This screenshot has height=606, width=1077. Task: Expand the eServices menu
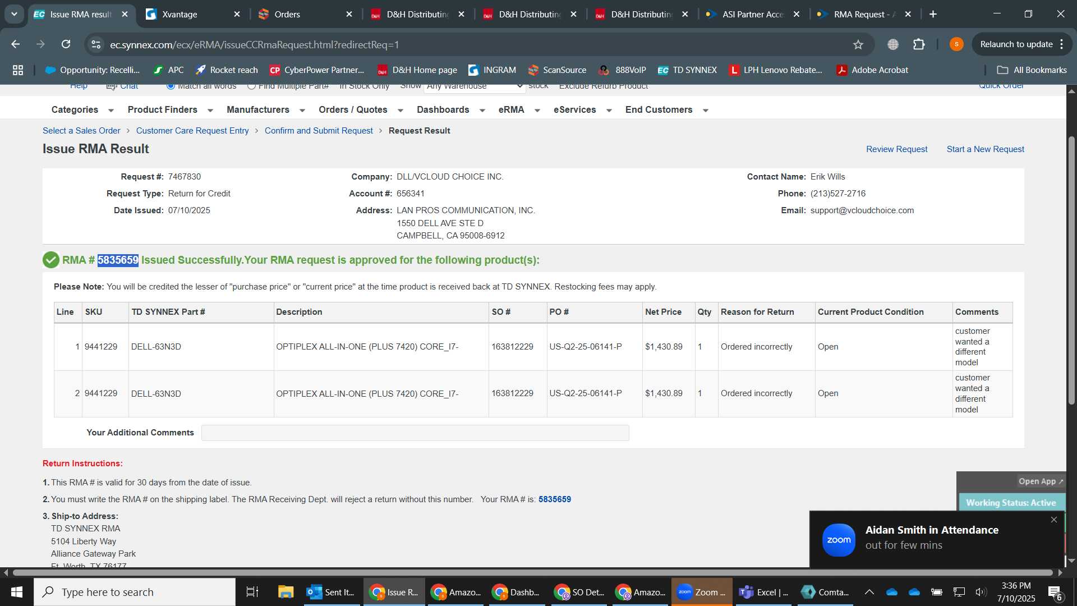click(x=582, y=110)
